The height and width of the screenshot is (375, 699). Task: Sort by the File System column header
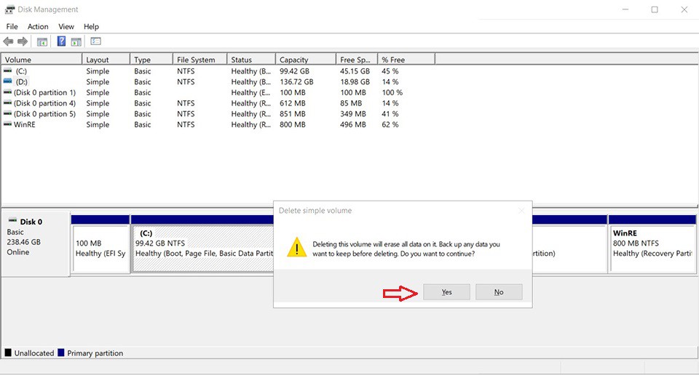195,60
